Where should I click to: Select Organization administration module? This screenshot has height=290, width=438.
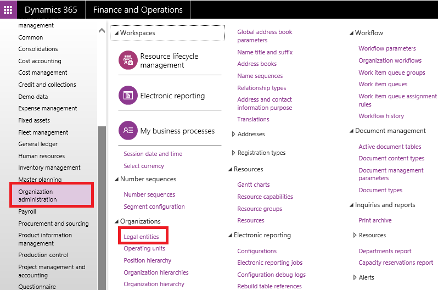(52, 195)
